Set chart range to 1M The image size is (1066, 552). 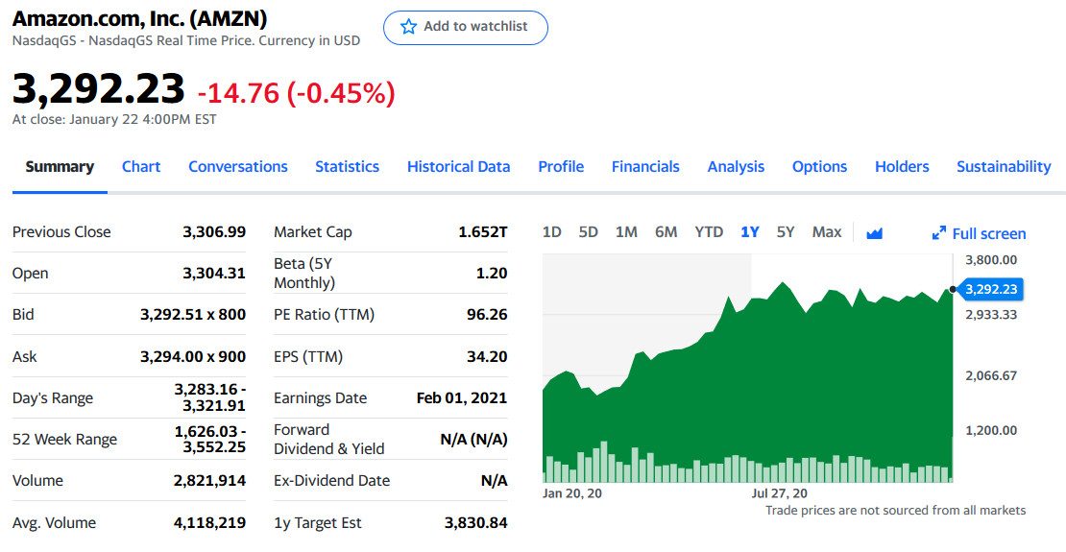(626, 231)
